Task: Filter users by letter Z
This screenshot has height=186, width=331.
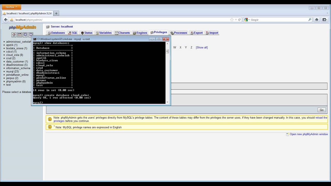Action: point(191,48)
